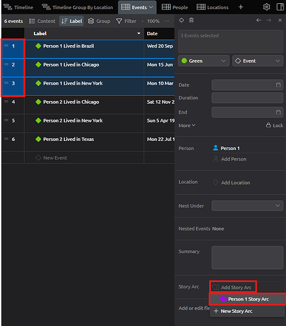This screenshot has height=326, width=286.
Task: Switch to the People tab
Action: click(175, 7)
